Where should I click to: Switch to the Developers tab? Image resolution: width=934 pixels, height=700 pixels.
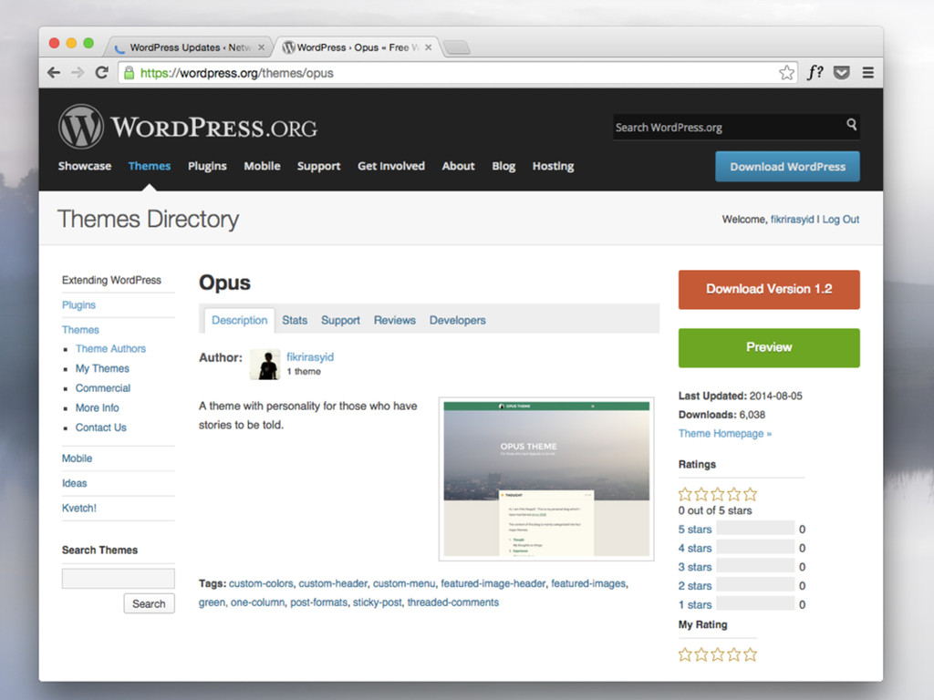click(458, 320)
